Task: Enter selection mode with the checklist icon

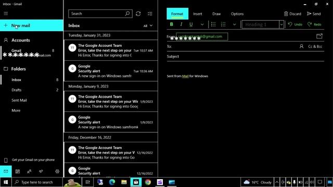Action: [x=150, y=14]
